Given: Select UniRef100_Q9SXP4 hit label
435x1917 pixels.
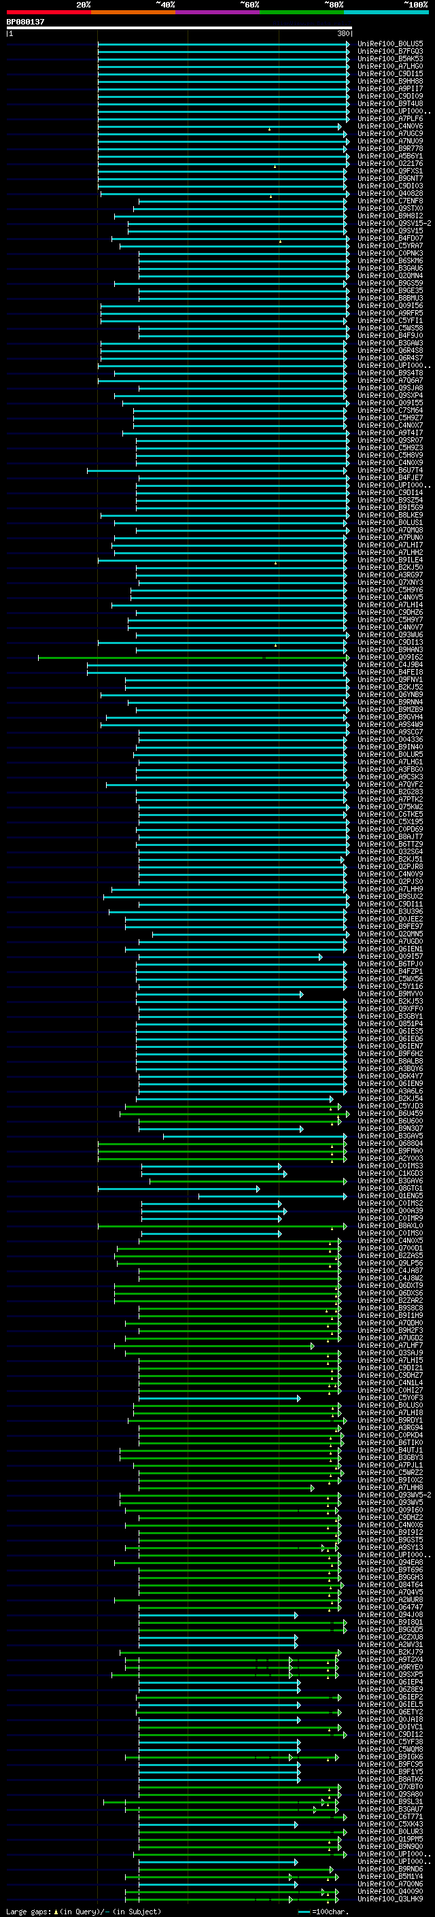Looking at the screenshot, I should tap(389, 395).
